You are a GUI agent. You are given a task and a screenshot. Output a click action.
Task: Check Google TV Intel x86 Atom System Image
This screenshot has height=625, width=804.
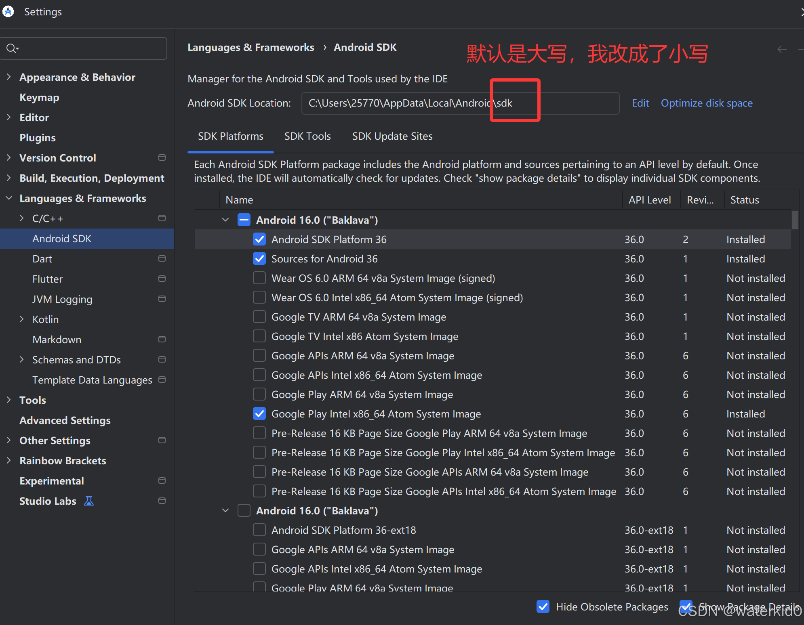(x=259, y=336)
